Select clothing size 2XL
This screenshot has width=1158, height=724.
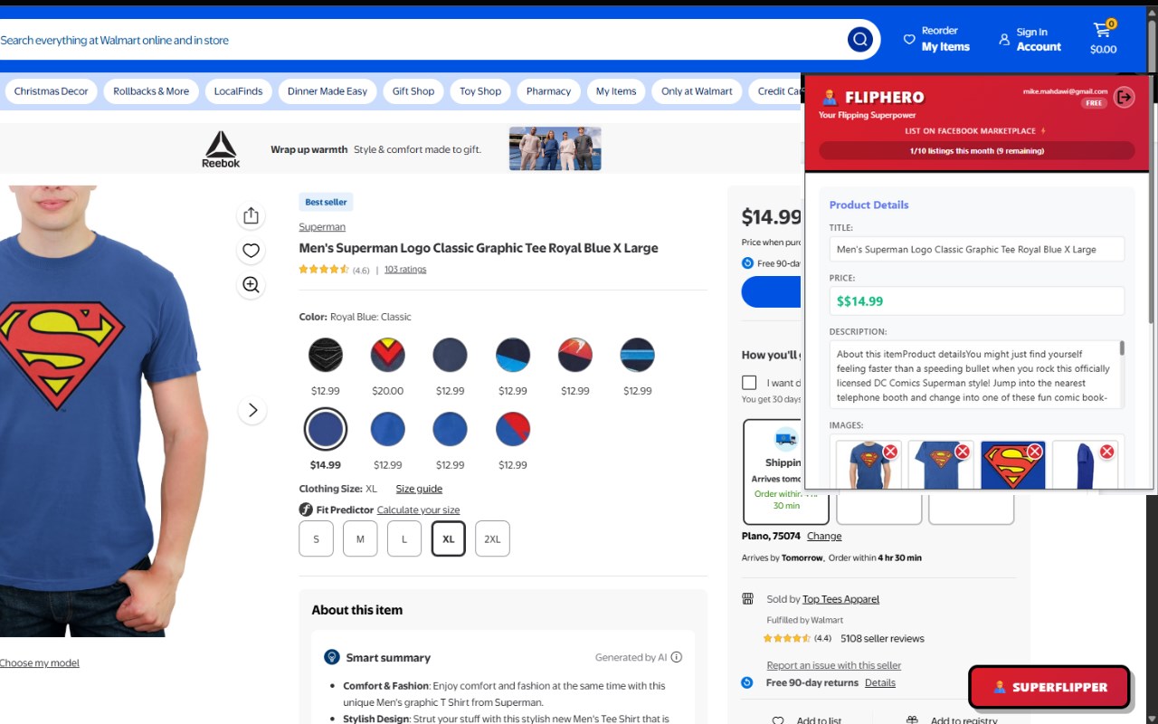pyautogui.click(x=492, y=538)
